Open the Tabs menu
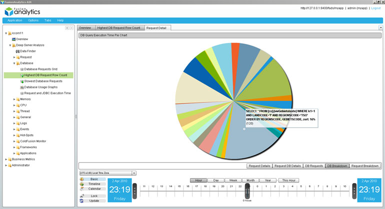 click(x=48, y=20)
